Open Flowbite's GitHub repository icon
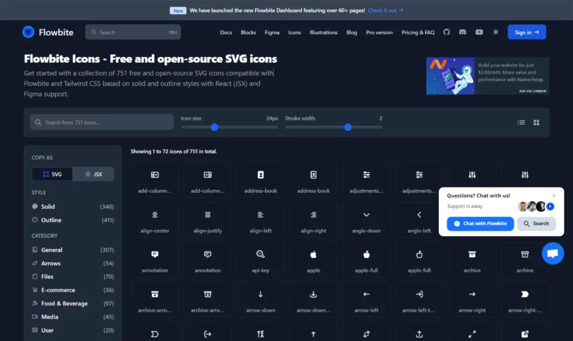Screen dimensions: 573x341 click(x=446, y=32)
